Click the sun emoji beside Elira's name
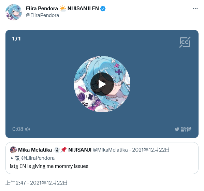The height and width of the screenshot is (191, 204). point(63,8)
